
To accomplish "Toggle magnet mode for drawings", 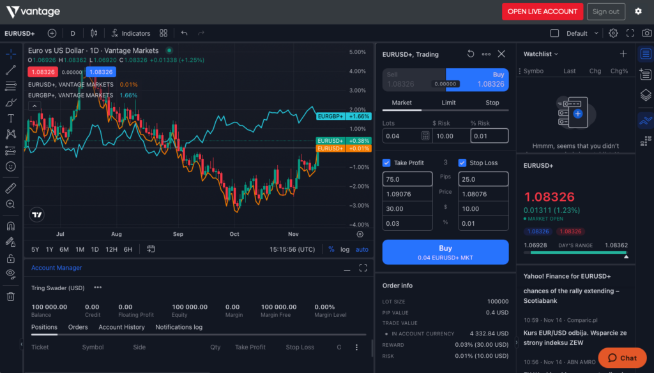I will point(11,226).
